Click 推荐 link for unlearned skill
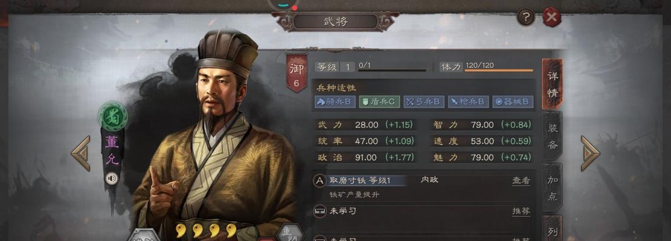The width and height of the screenshot is (671, 241). point(521,211)
